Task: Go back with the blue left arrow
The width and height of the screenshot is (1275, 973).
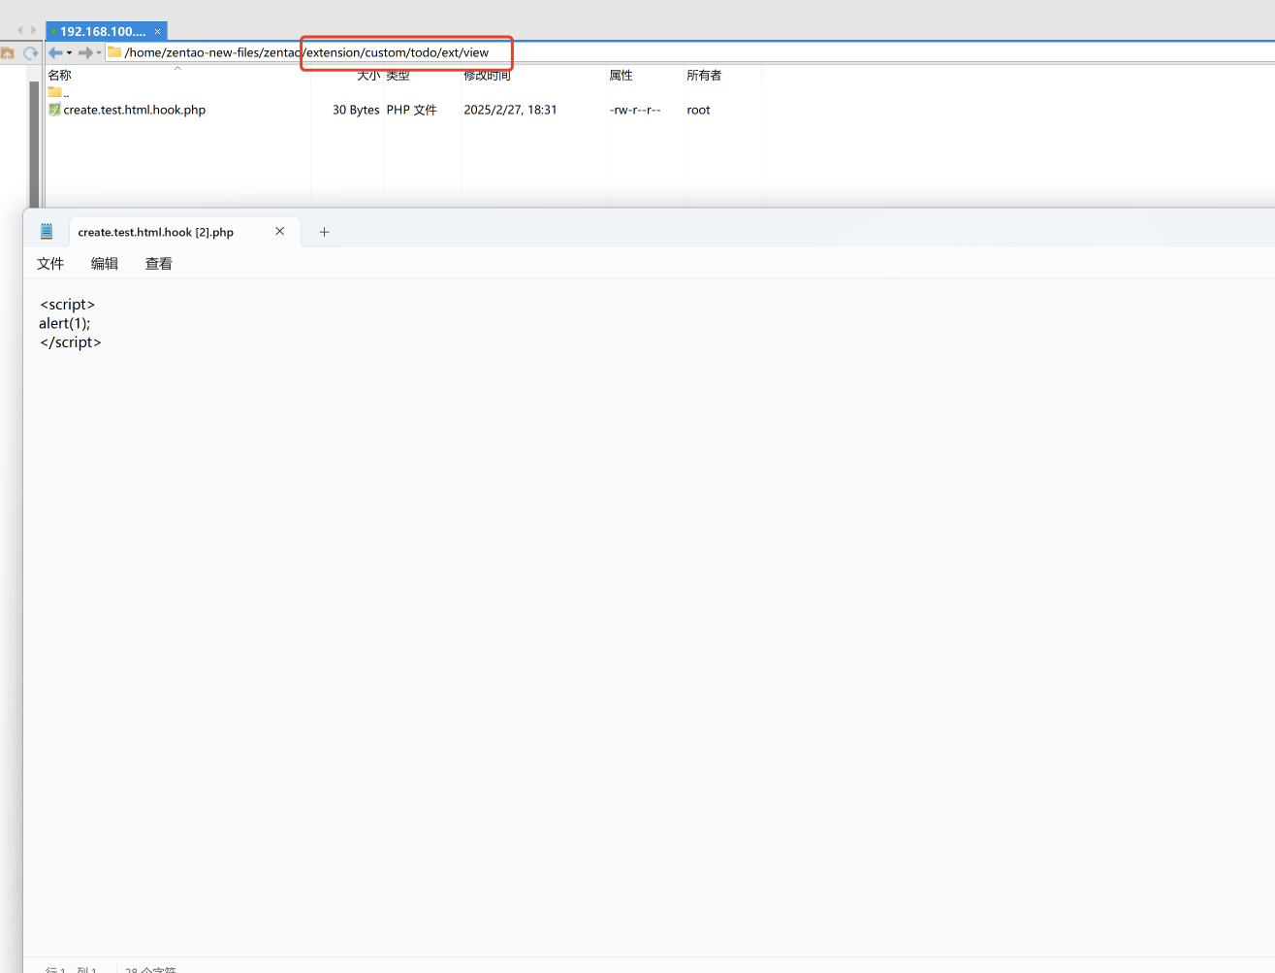Action: [55, 52]
